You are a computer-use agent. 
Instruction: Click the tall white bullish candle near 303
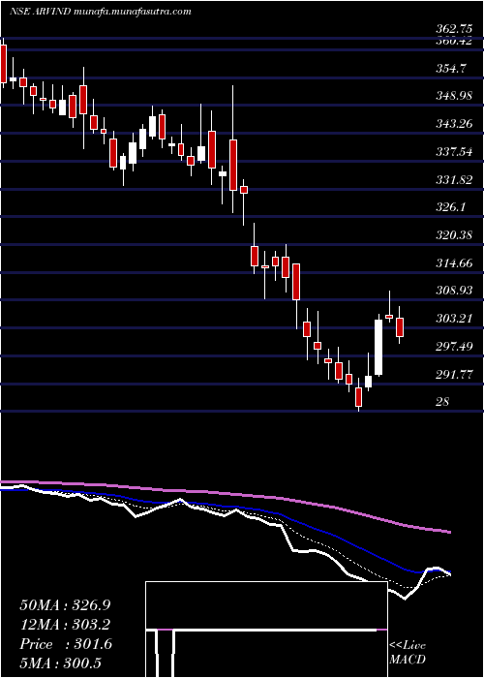[378, 347]
